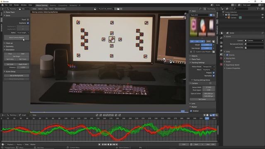Screen dimensions: 265x149
Task: Open the scene Camera dropdown field
Action: pyautogui.click(x=254, y=41)
